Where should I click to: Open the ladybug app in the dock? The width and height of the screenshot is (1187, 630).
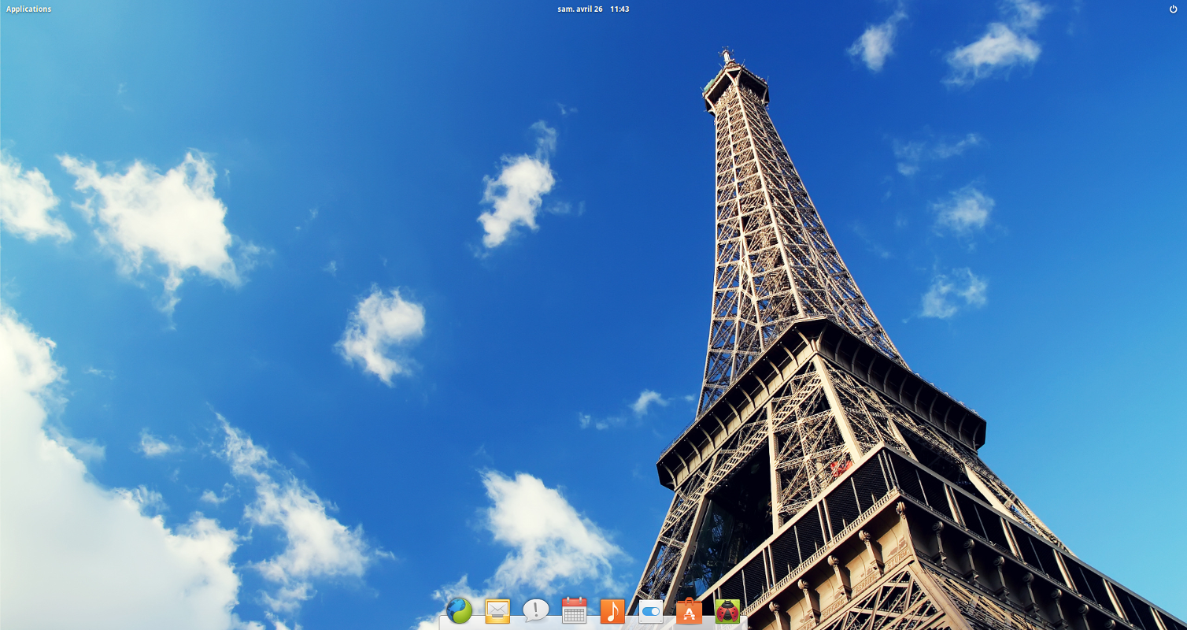pyautogui.click(x=727, y=611)
